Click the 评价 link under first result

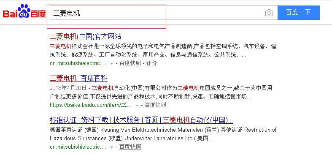click(x=152, y=63)
